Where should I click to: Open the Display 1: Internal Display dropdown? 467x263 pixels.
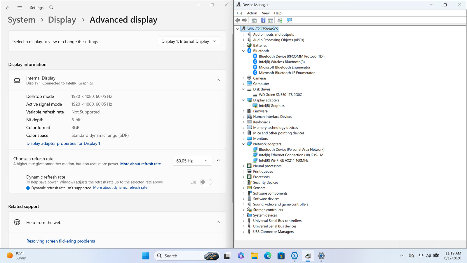(189, 41)
